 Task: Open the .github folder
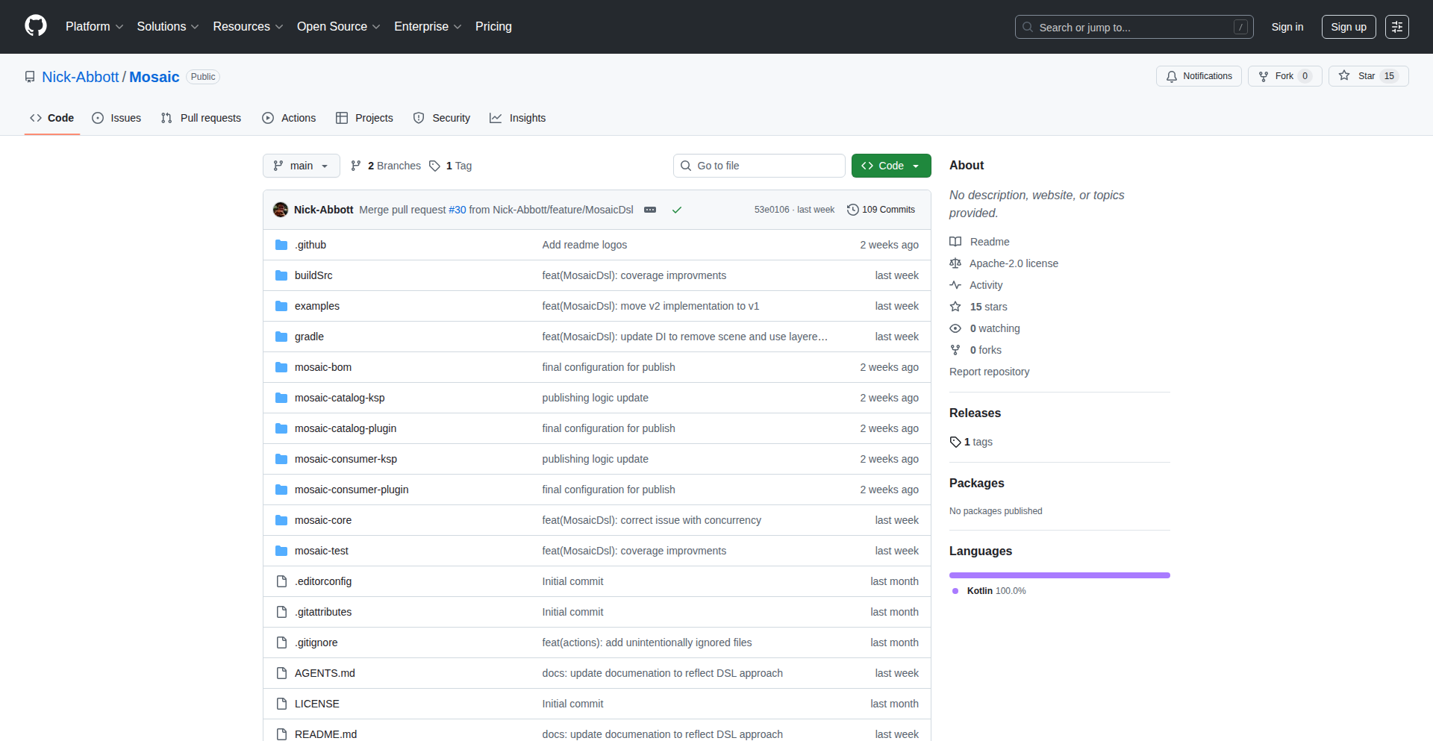pos(310,245)
